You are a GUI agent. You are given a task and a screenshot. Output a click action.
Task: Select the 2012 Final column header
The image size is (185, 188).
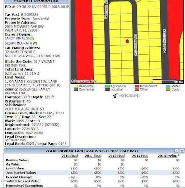[x=117, y=156]
